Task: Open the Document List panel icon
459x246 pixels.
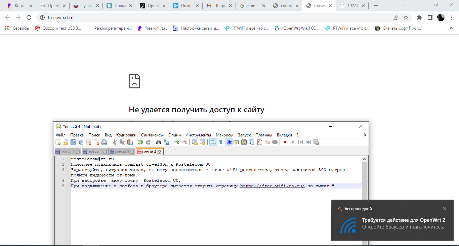Action: pos(251,142)
